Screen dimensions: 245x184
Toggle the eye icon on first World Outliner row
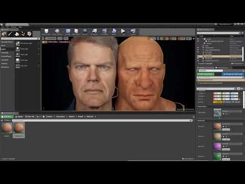[198, 39]
